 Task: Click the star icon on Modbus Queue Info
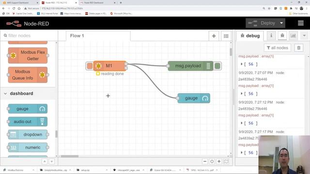tap(42, 75)
